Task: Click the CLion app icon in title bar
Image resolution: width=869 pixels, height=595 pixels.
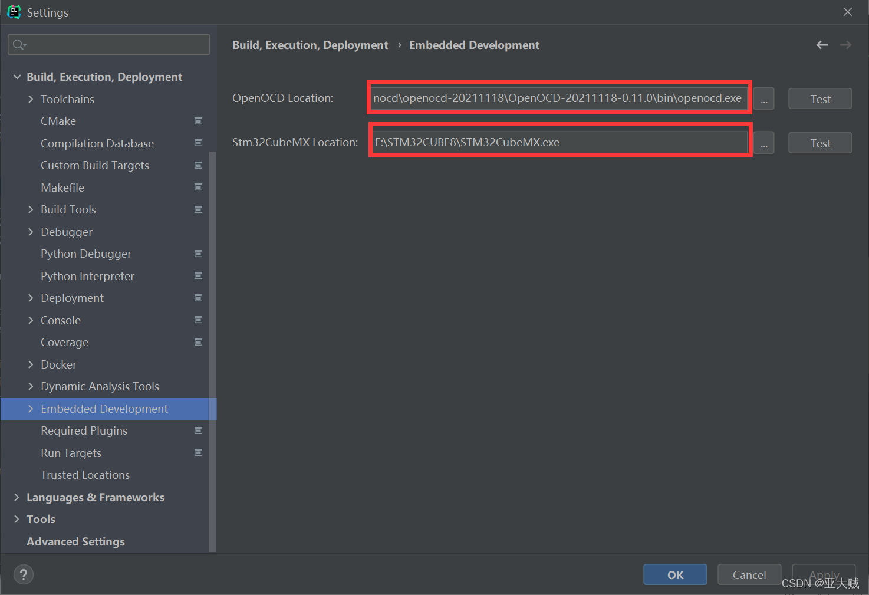Action: pos(14,12)
